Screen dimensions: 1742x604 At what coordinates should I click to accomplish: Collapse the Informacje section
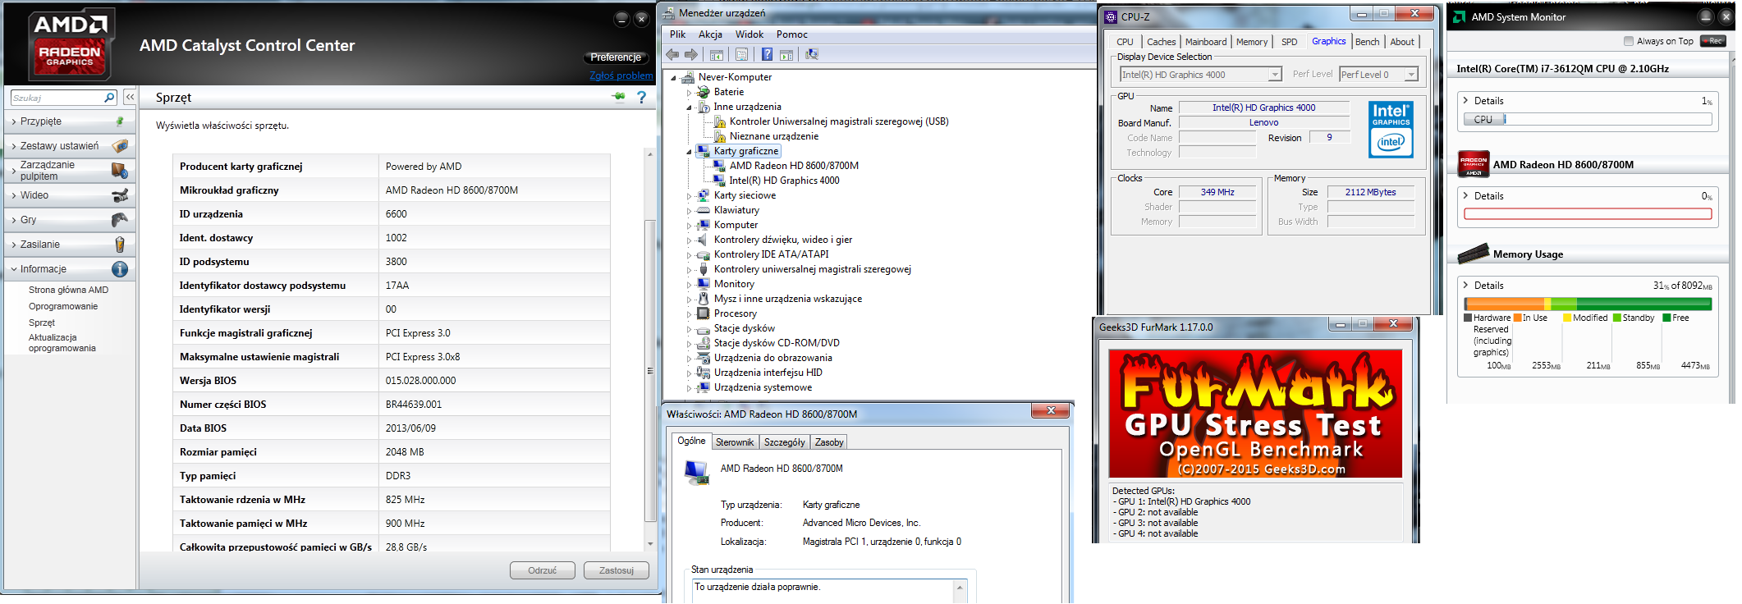point(69,269)
